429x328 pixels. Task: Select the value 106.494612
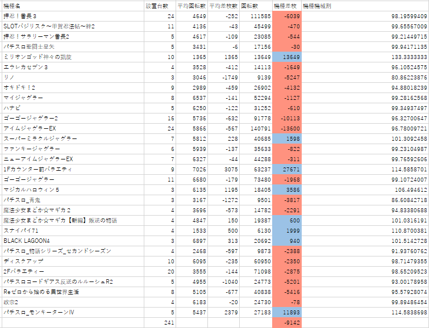[365, 190]
